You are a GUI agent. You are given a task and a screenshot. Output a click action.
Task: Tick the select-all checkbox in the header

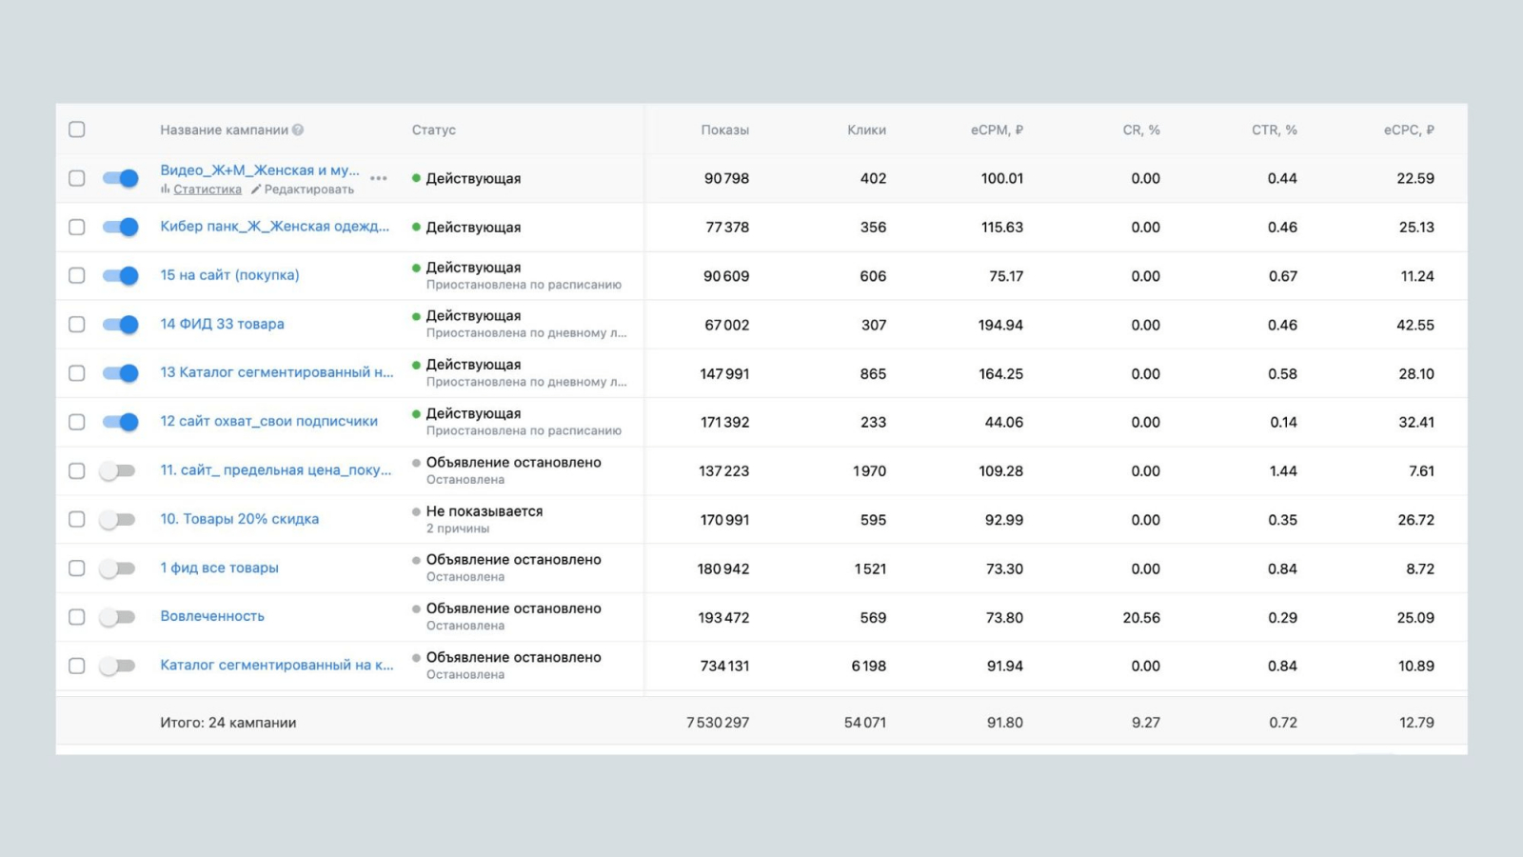tap(77, 130)
